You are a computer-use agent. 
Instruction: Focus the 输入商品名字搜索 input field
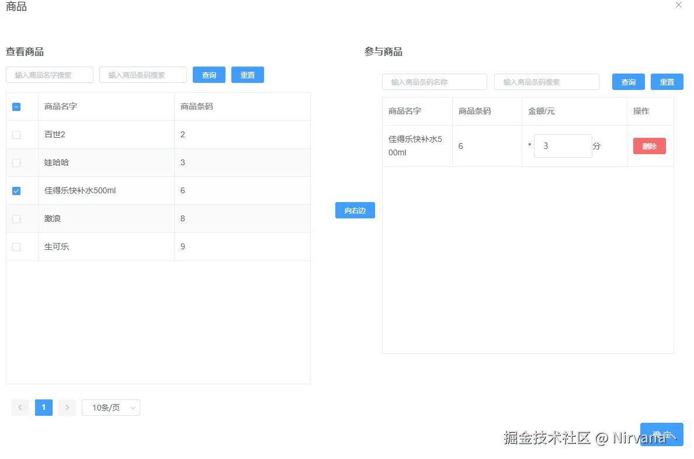coord(50,75)
